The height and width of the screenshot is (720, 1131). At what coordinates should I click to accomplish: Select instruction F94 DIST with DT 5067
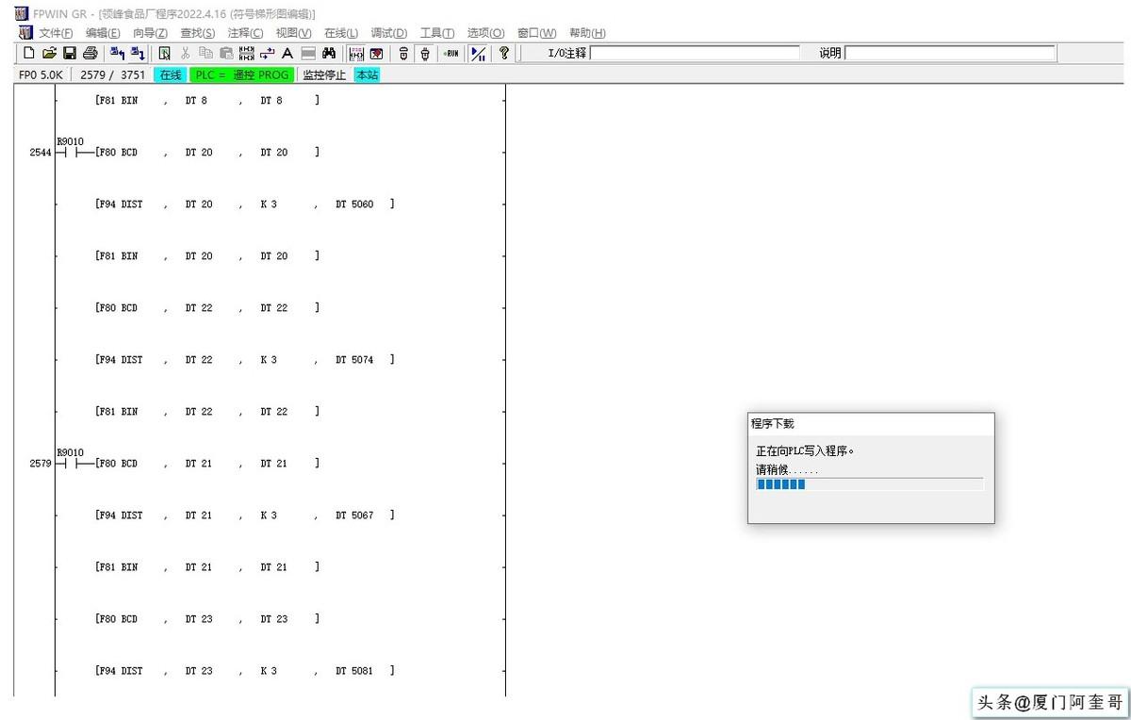click(245, 515)
